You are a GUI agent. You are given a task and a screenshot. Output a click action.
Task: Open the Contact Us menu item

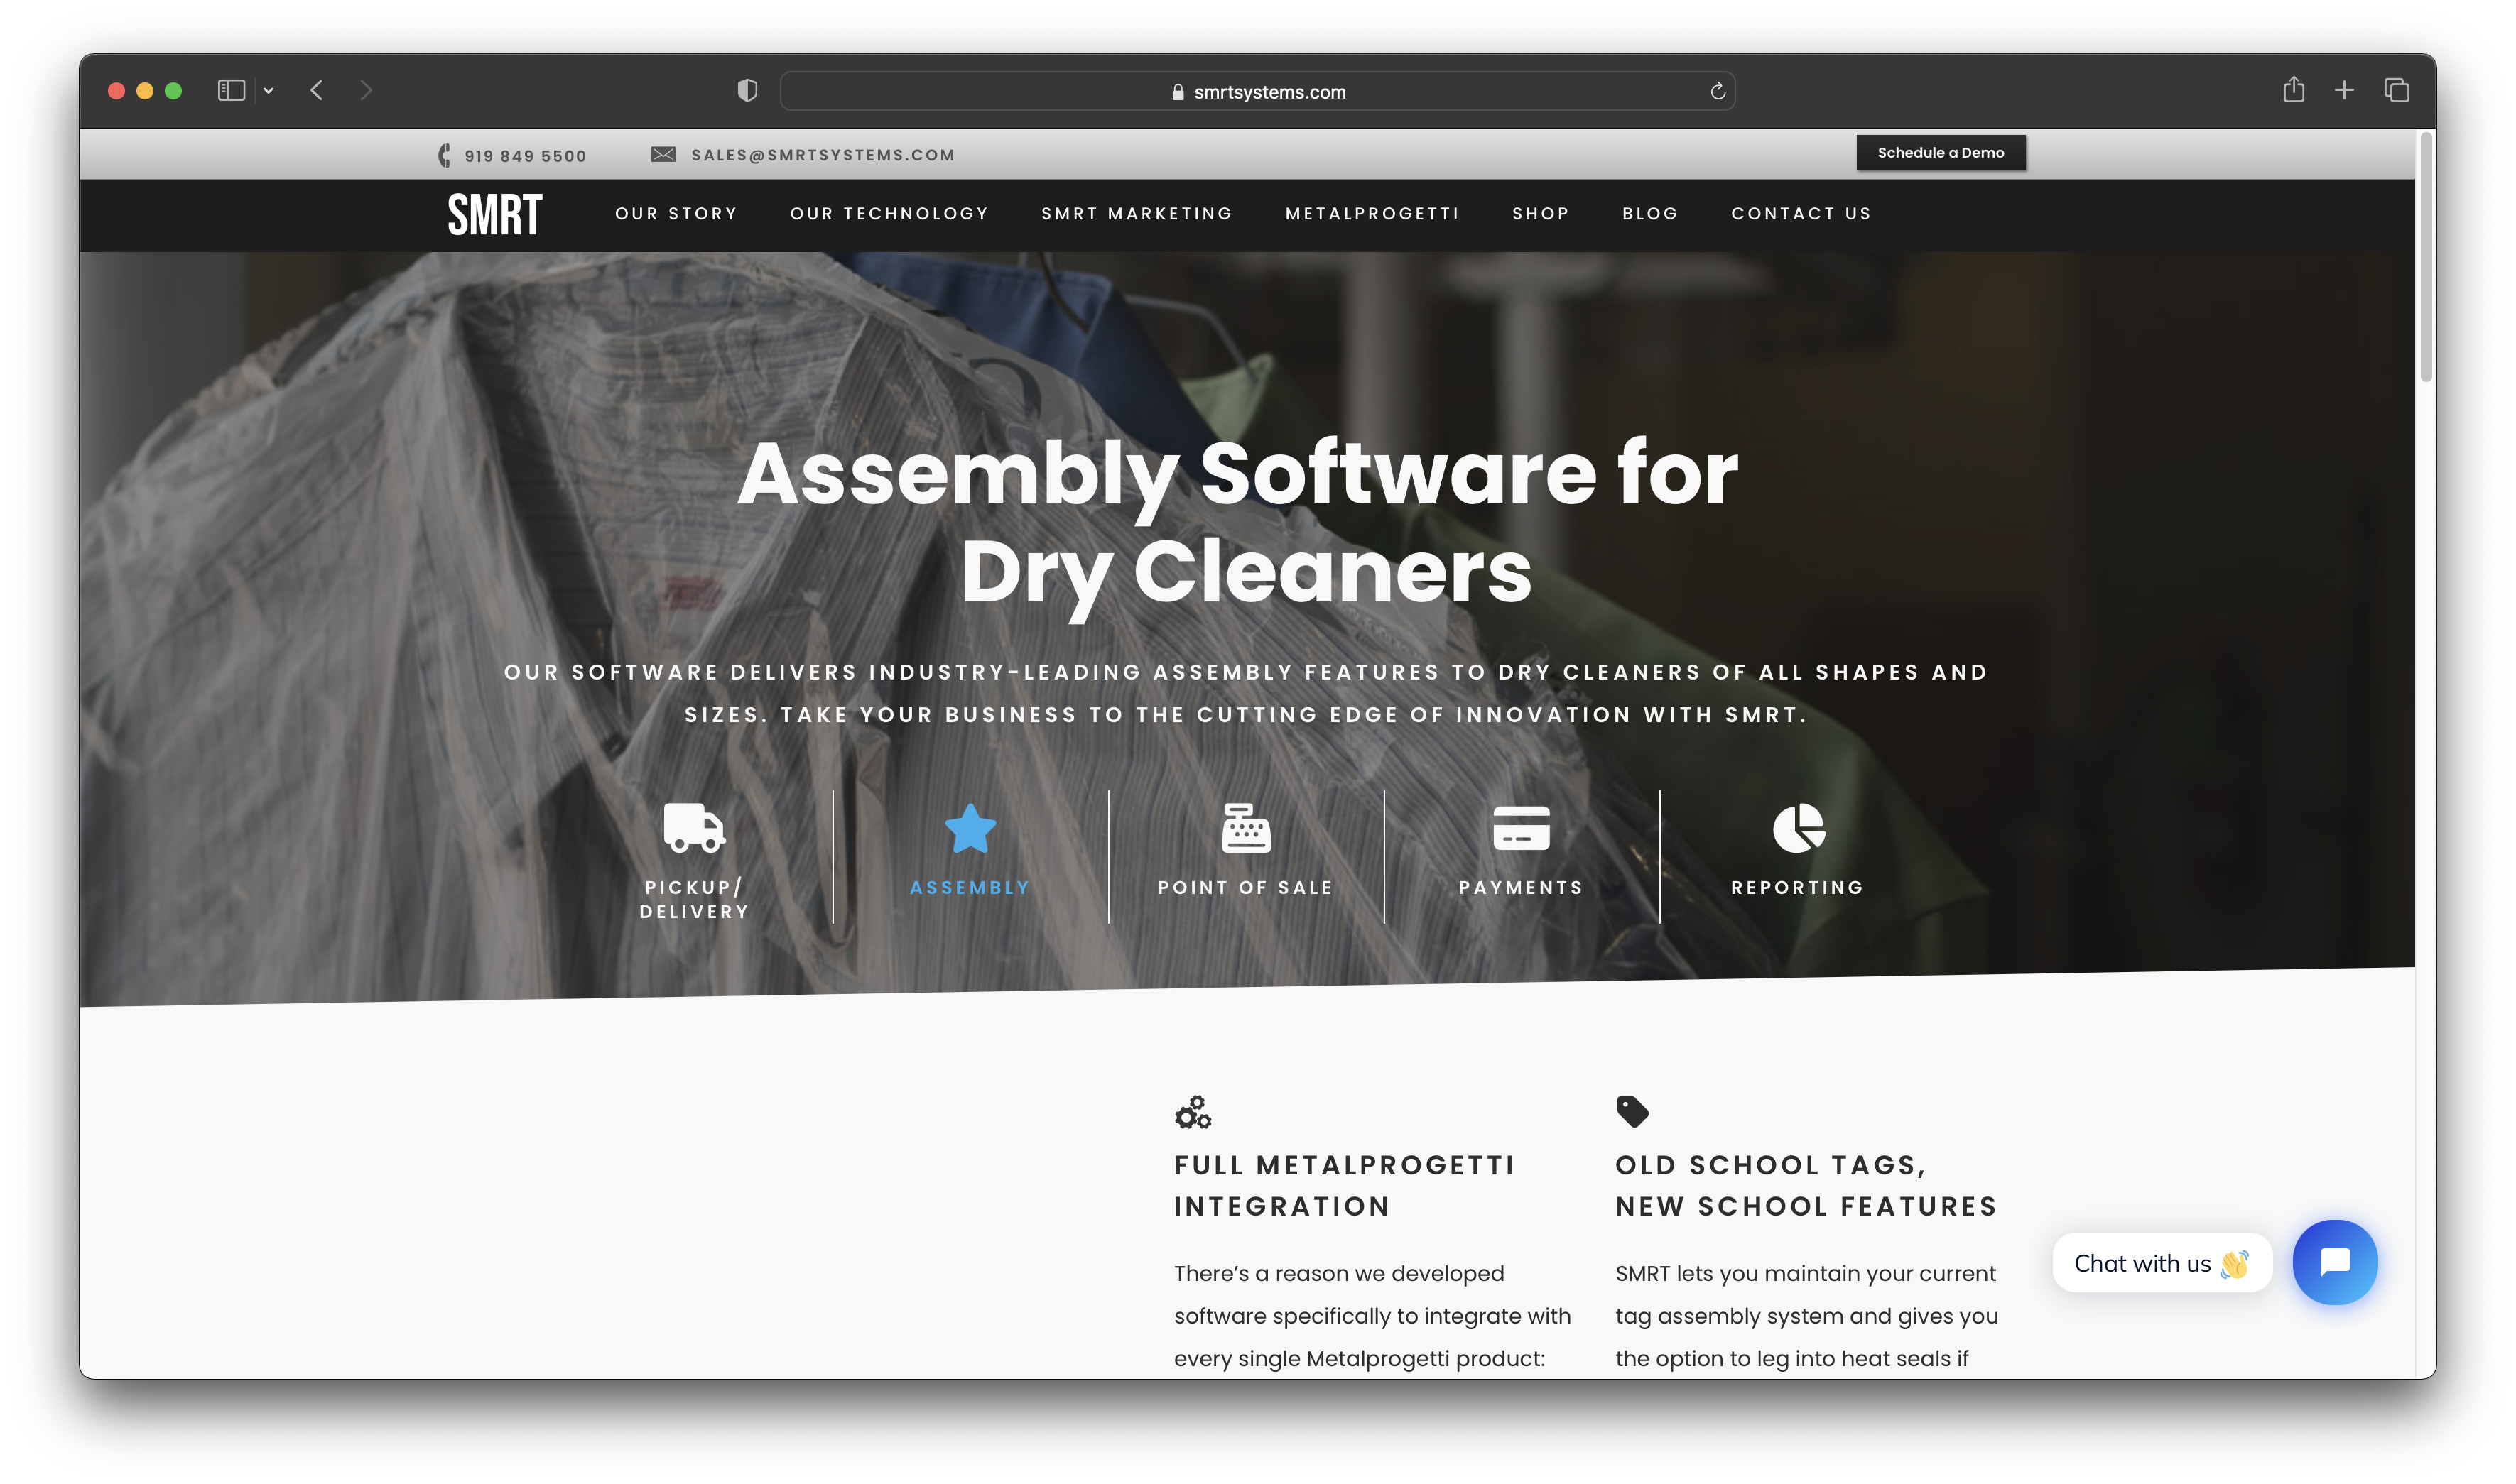pos(1801,214)
